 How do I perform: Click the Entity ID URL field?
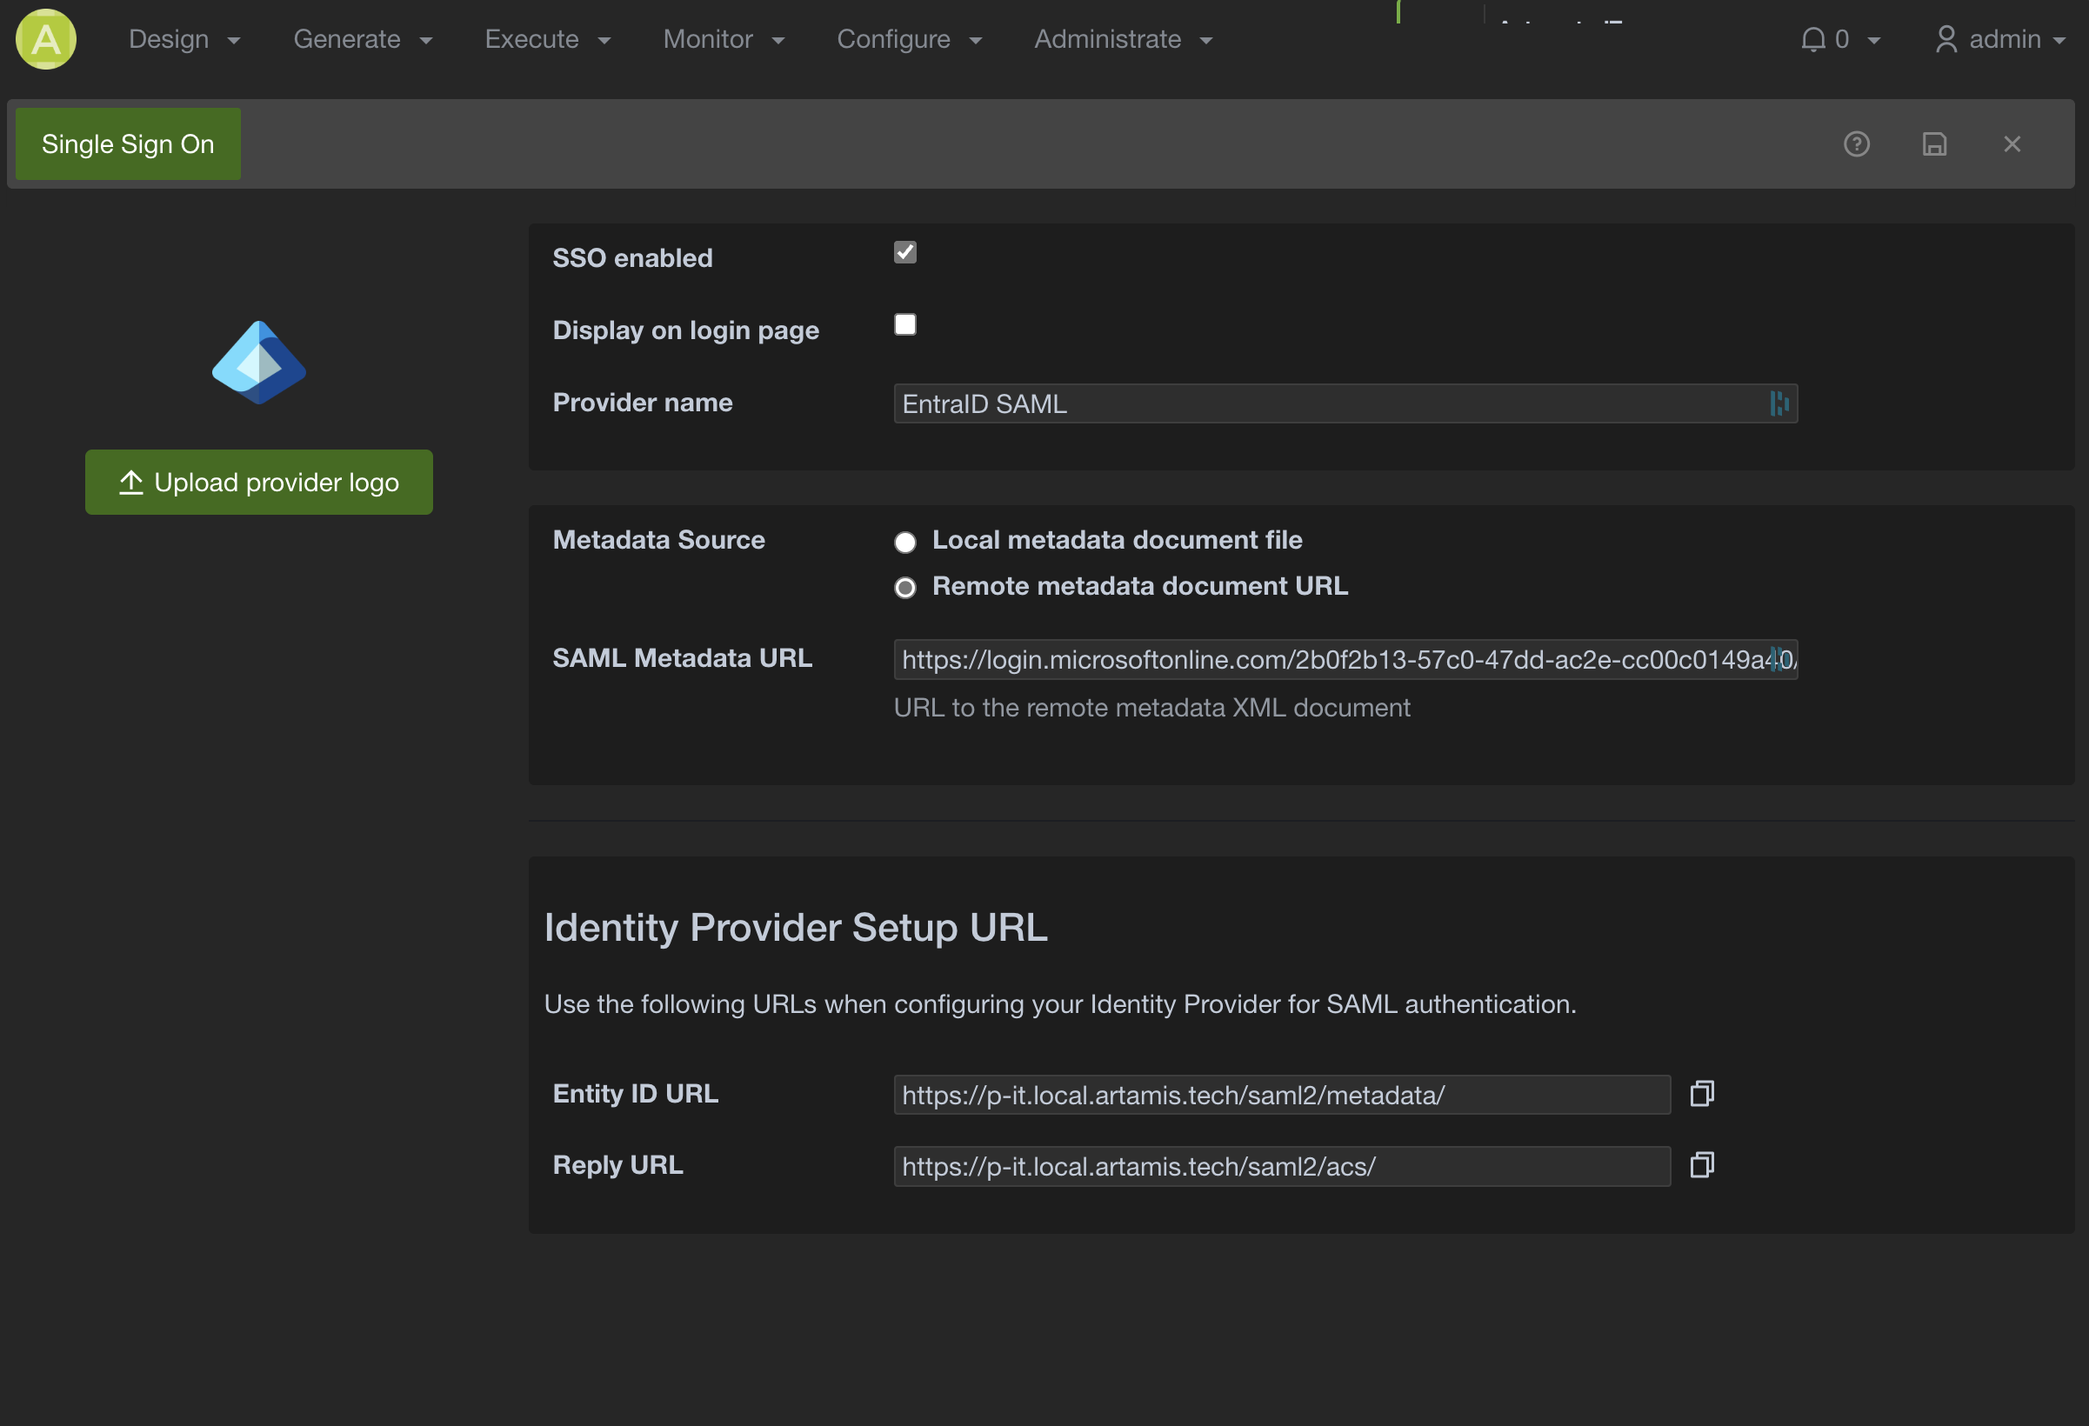pos(1282,1095)
